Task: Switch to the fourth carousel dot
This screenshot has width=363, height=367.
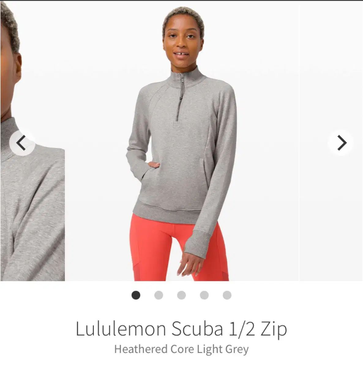Action: point(204,295)
